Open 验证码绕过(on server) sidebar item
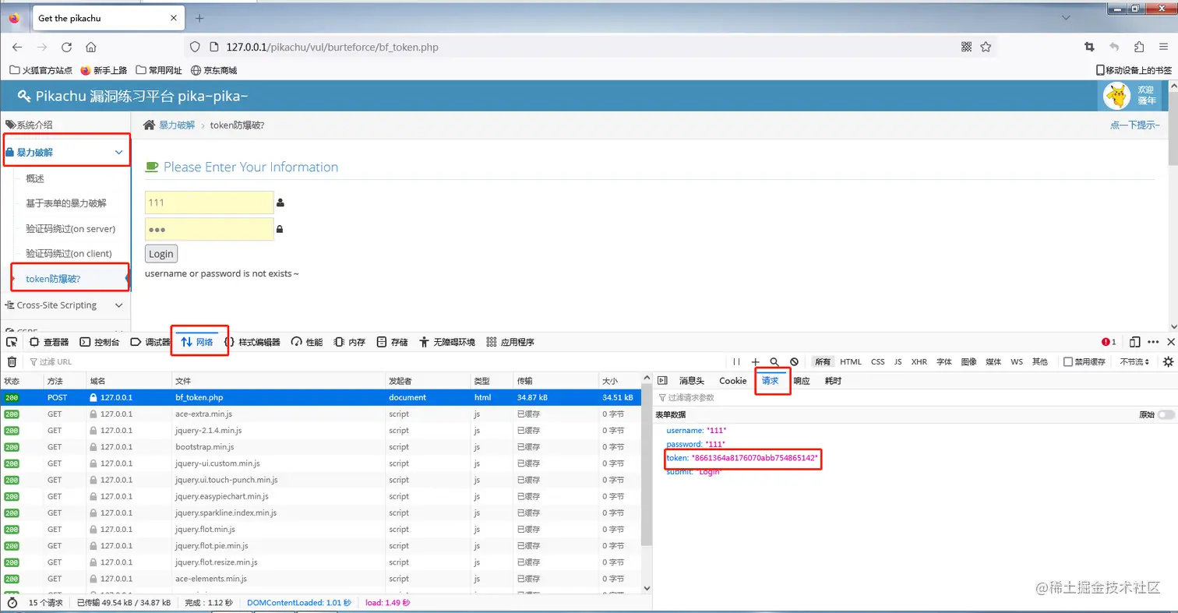The width and height of the screenshot is (1178, 613). (70, 229)
